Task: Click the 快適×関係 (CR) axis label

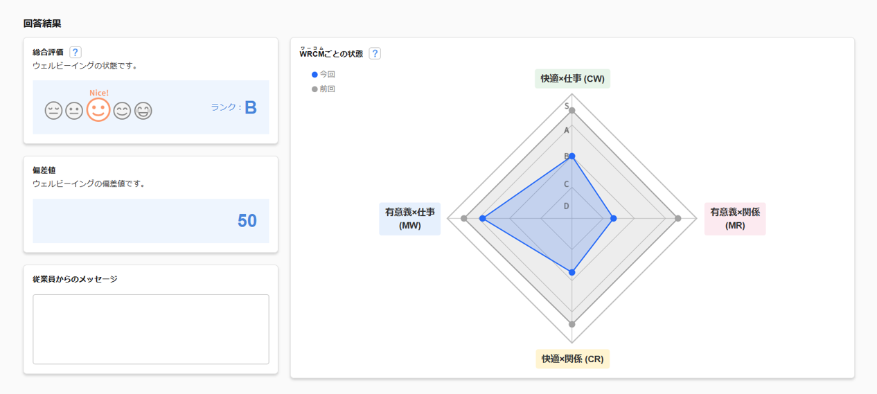Action: coord(572,359)
